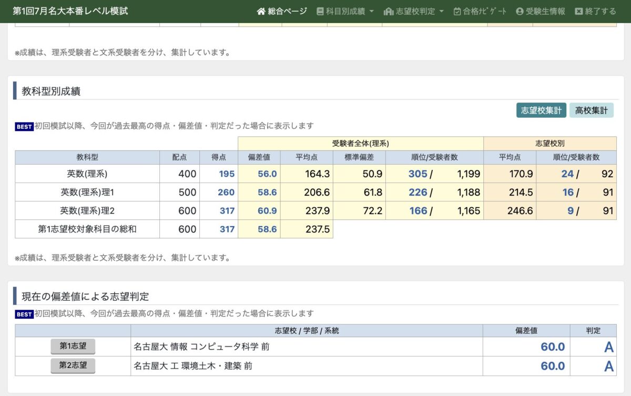
Task: Click the 第2志望 button
Action: click(x=73, y=365)
